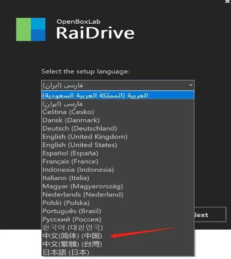Image resolution: width=231 pixels, height=259 pixels.
Task: Choose Polski (Polska) language
Action: pyautogui.click(x=118, y=203)
